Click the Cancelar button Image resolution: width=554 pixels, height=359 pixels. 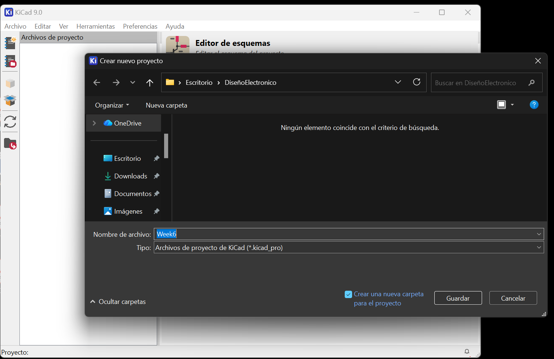click(x=513, y=298)
